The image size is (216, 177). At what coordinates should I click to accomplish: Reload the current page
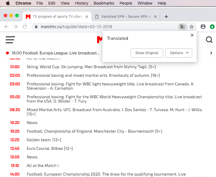25,27
